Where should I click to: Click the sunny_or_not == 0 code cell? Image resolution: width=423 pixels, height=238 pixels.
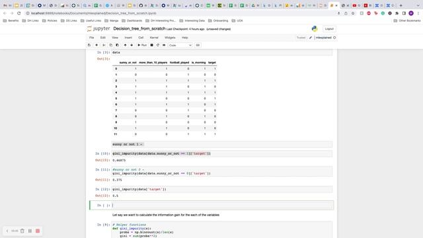tap(222, 171)
